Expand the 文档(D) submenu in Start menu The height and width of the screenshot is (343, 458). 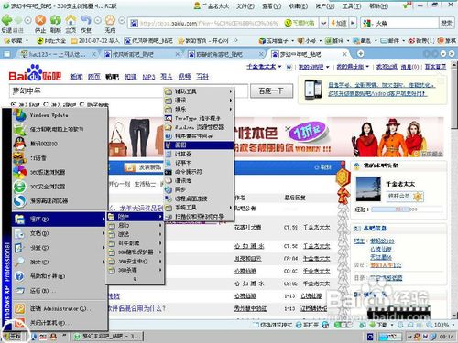(x=60, y=233)
